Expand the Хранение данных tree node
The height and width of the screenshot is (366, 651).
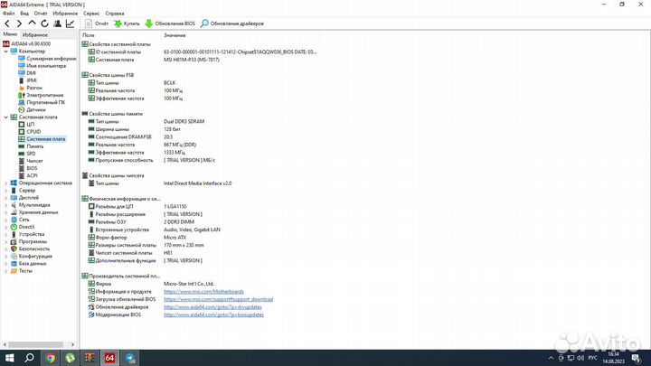pos(5,212)
